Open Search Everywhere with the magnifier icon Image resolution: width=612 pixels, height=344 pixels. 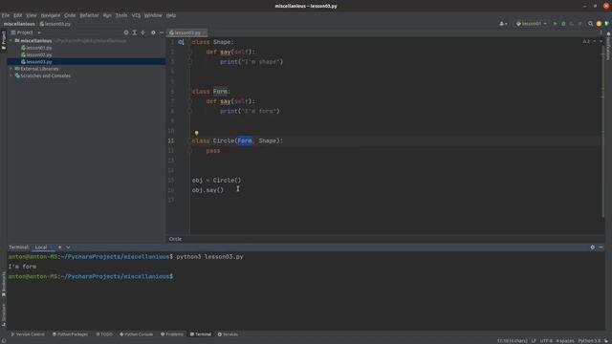pos(591,24)
